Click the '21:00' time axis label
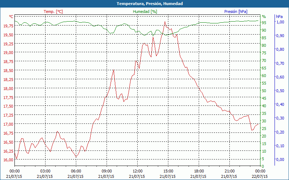This screenshot has width=289, height=180. (x=230, y=171)
